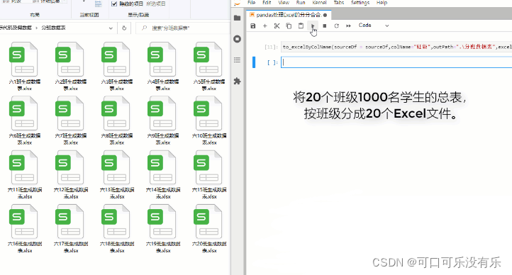Open the Kernel menu in JupyterLab
Image resolution: width=512 pixels, height=275 pixels.
pyautogui.click(x=319, y=3)
